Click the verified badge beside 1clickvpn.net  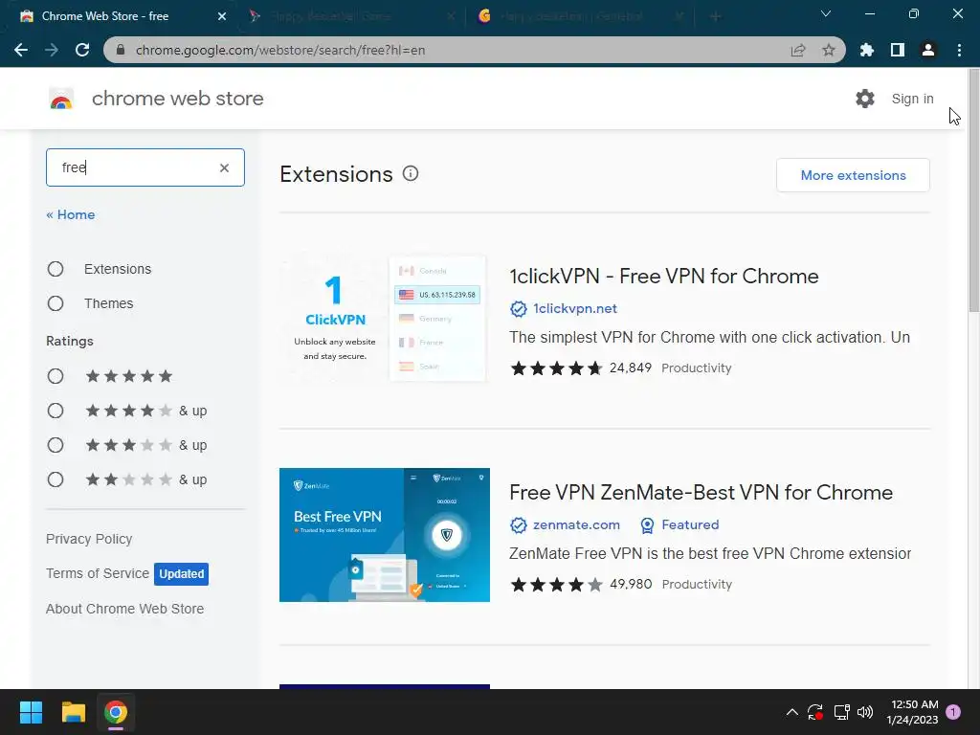518,309
